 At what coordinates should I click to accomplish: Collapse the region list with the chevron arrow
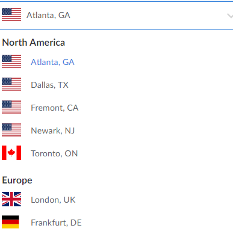click(230, 16)
